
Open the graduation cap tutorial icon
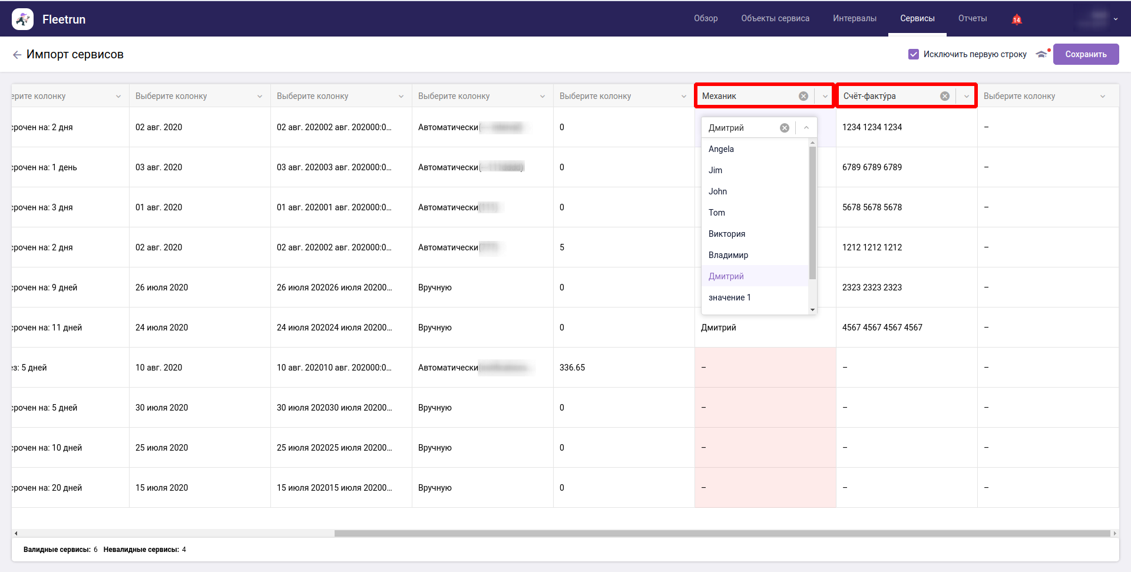[x=1041, y=54]
